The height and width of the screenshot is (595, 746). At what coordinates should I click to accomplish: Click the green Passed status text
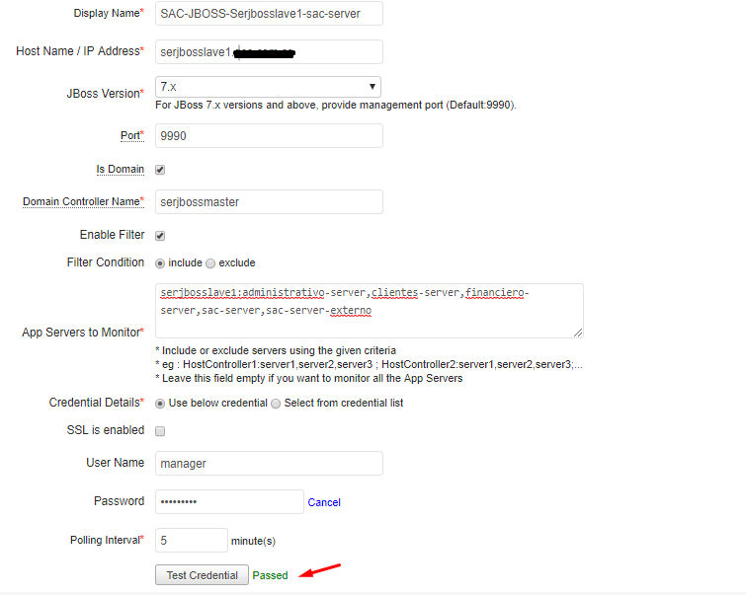click(x=270, y=575)
